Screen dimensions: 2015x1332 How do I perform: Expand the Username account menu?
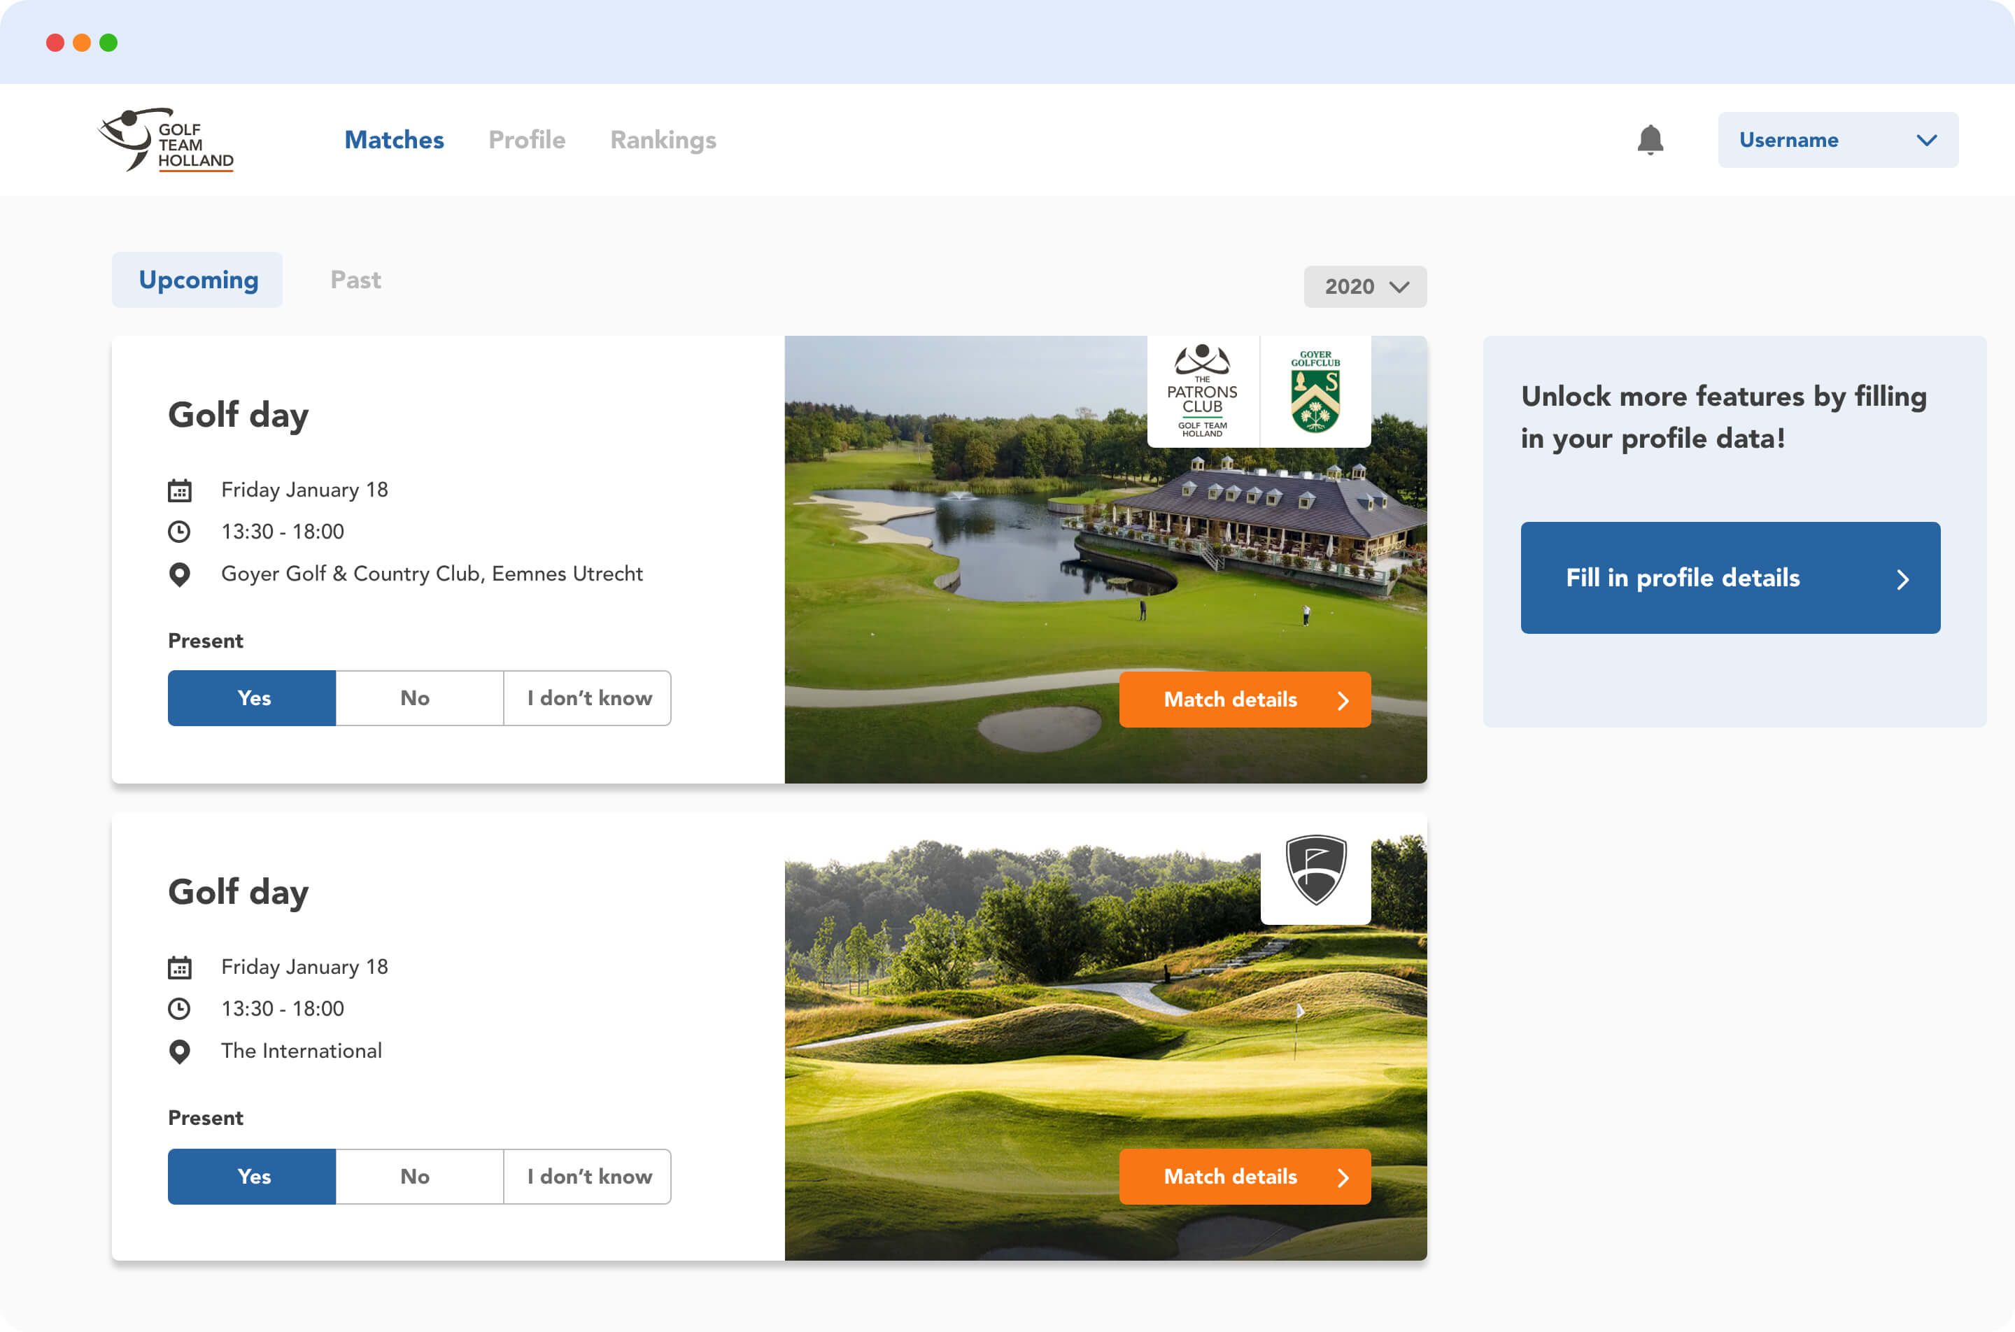[1837, 140]
